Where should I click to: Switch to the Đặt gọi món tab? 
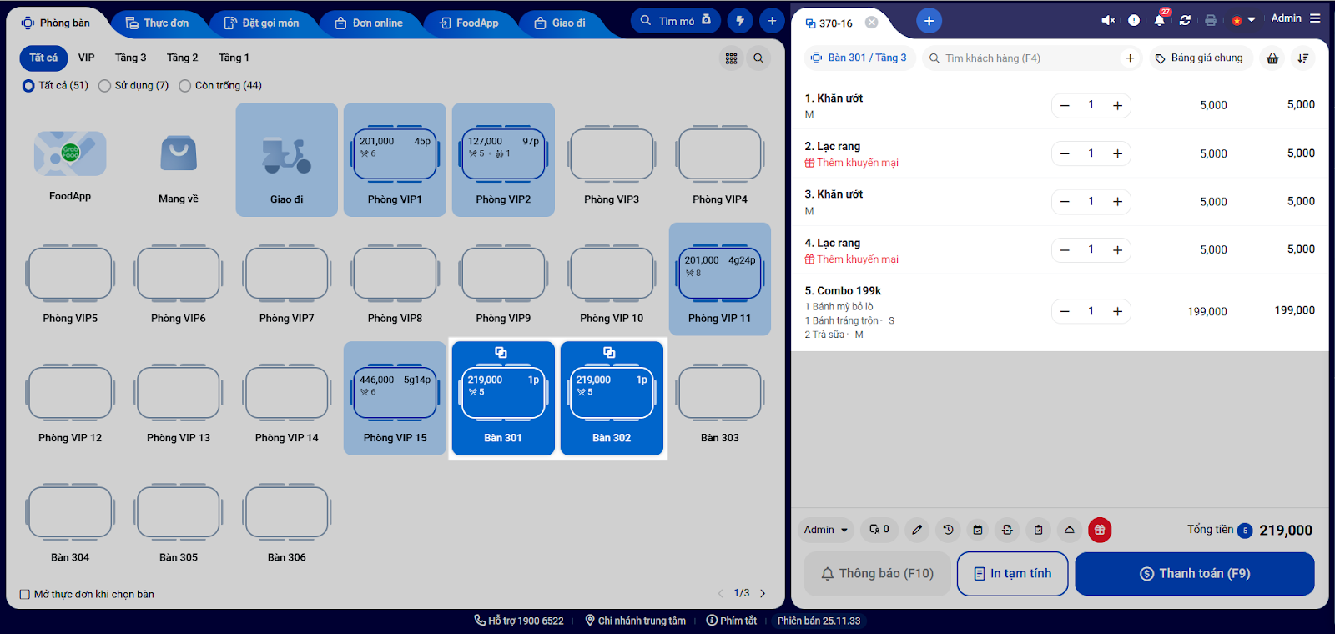(261, 23)
